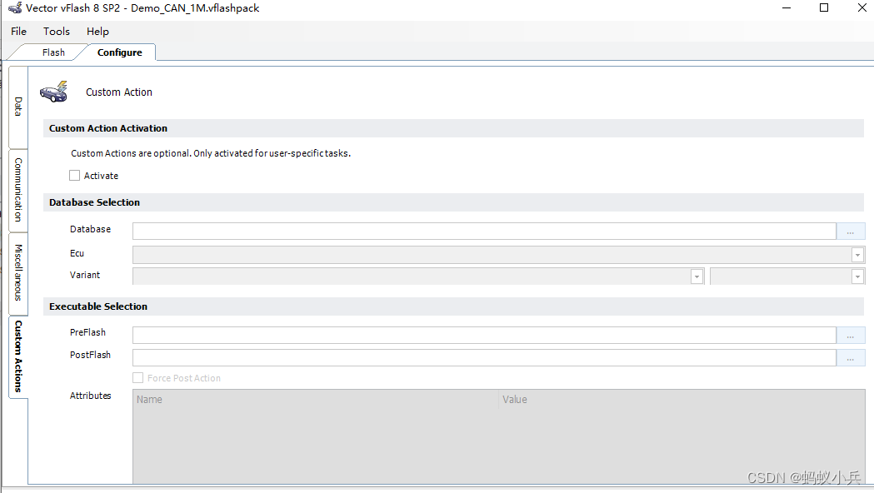Open the Miscellaneous side tab
The height and width of the screenshot is (493, 874).
(x=18, y=272)
